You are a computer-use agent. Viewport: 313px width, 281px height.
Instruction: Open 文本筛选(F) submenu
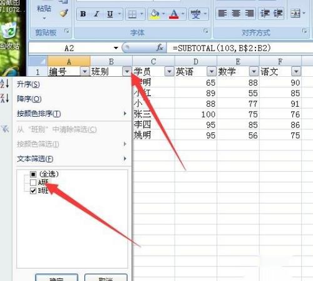(x=72, y=159)
